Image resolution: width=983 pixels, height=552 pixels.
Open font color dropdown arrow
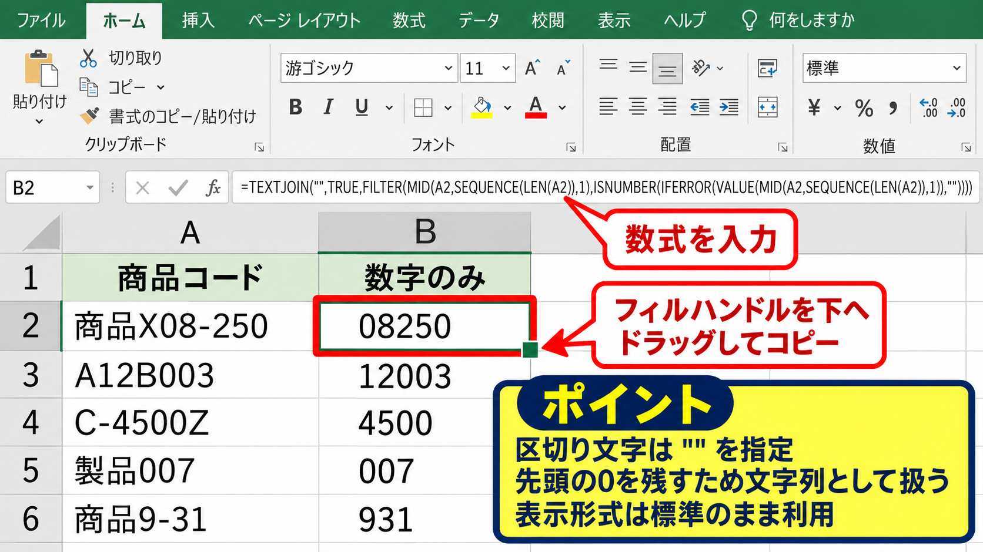click(562, 108)
